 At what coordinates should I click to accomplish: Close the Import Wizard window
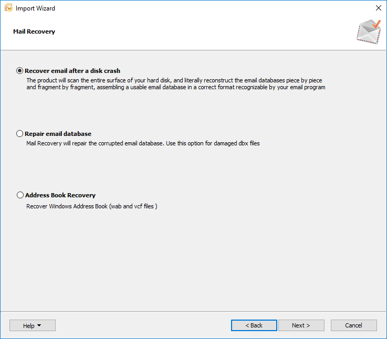coord(378,8)
